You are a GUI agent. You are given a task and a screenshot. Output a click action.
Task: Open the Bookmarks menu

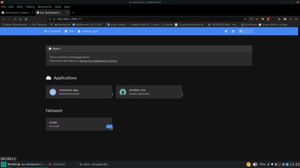pos(45,7)
